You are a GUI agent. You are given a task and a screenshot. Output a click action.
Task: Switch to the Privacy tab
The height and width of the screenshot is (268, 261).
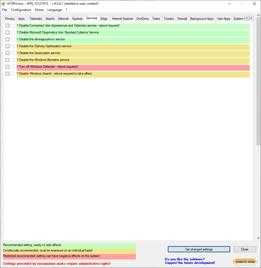(x=10, y=18)
